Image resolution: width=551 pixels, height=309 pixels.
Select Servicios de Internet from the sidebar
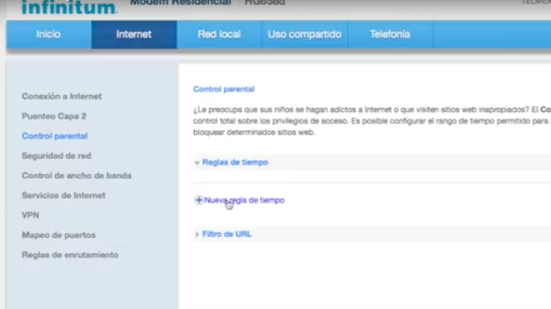click(64, 195)
